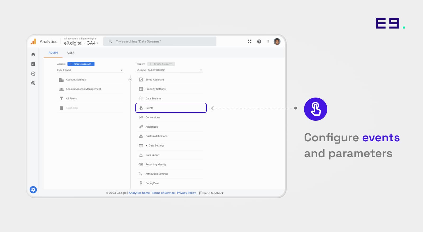Click the DebugView icon

point(141,183)
